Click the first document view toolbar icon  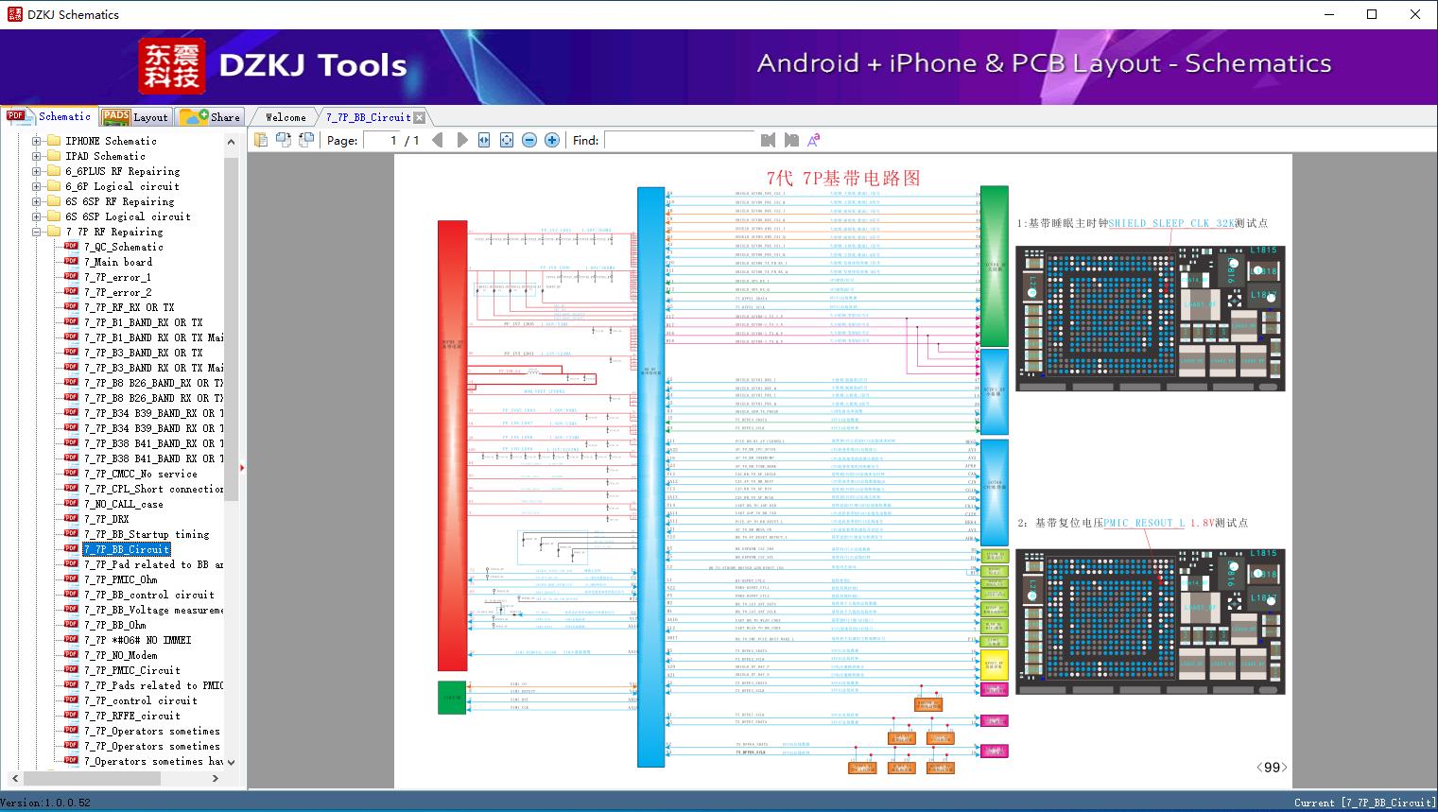coord(261,140)
